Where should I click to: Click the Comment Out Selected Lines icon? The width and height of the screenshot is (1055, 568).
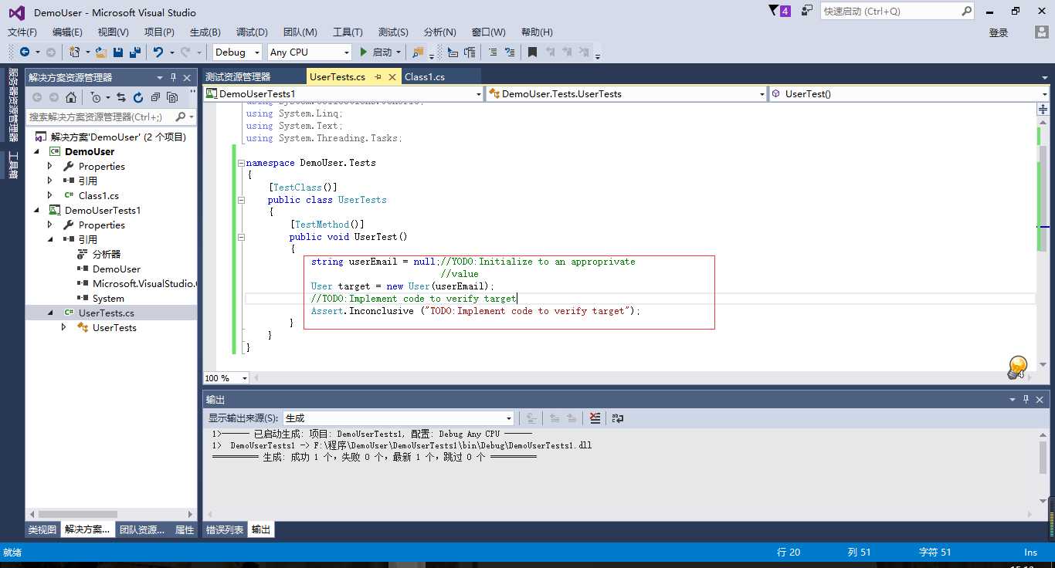click(x=492, y=52)
